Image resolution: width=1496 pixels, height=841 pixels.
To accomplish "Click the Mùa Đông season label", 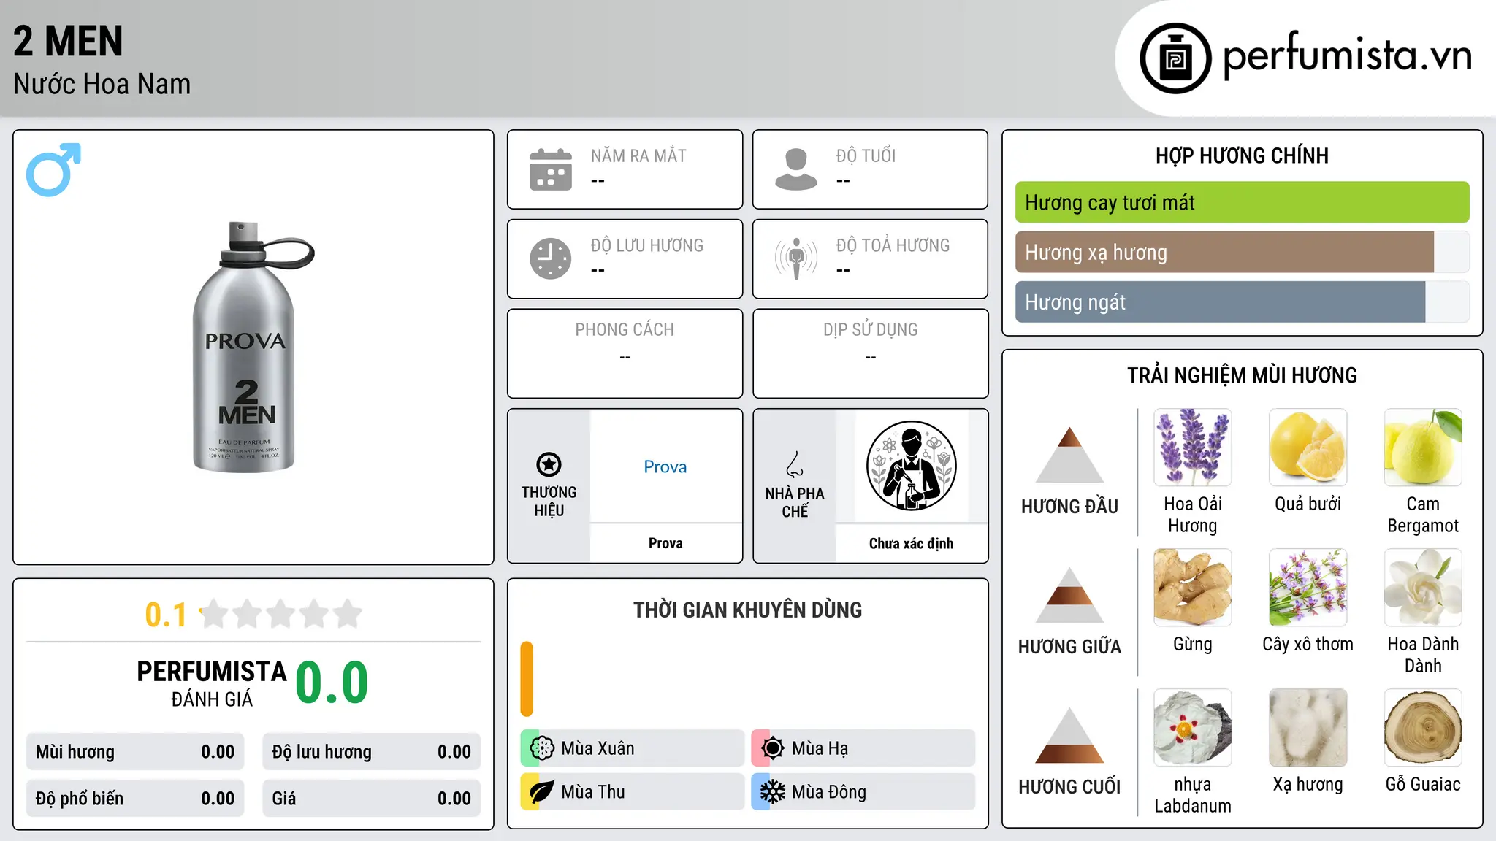I will pyautogui.click(x=829, y=792).
